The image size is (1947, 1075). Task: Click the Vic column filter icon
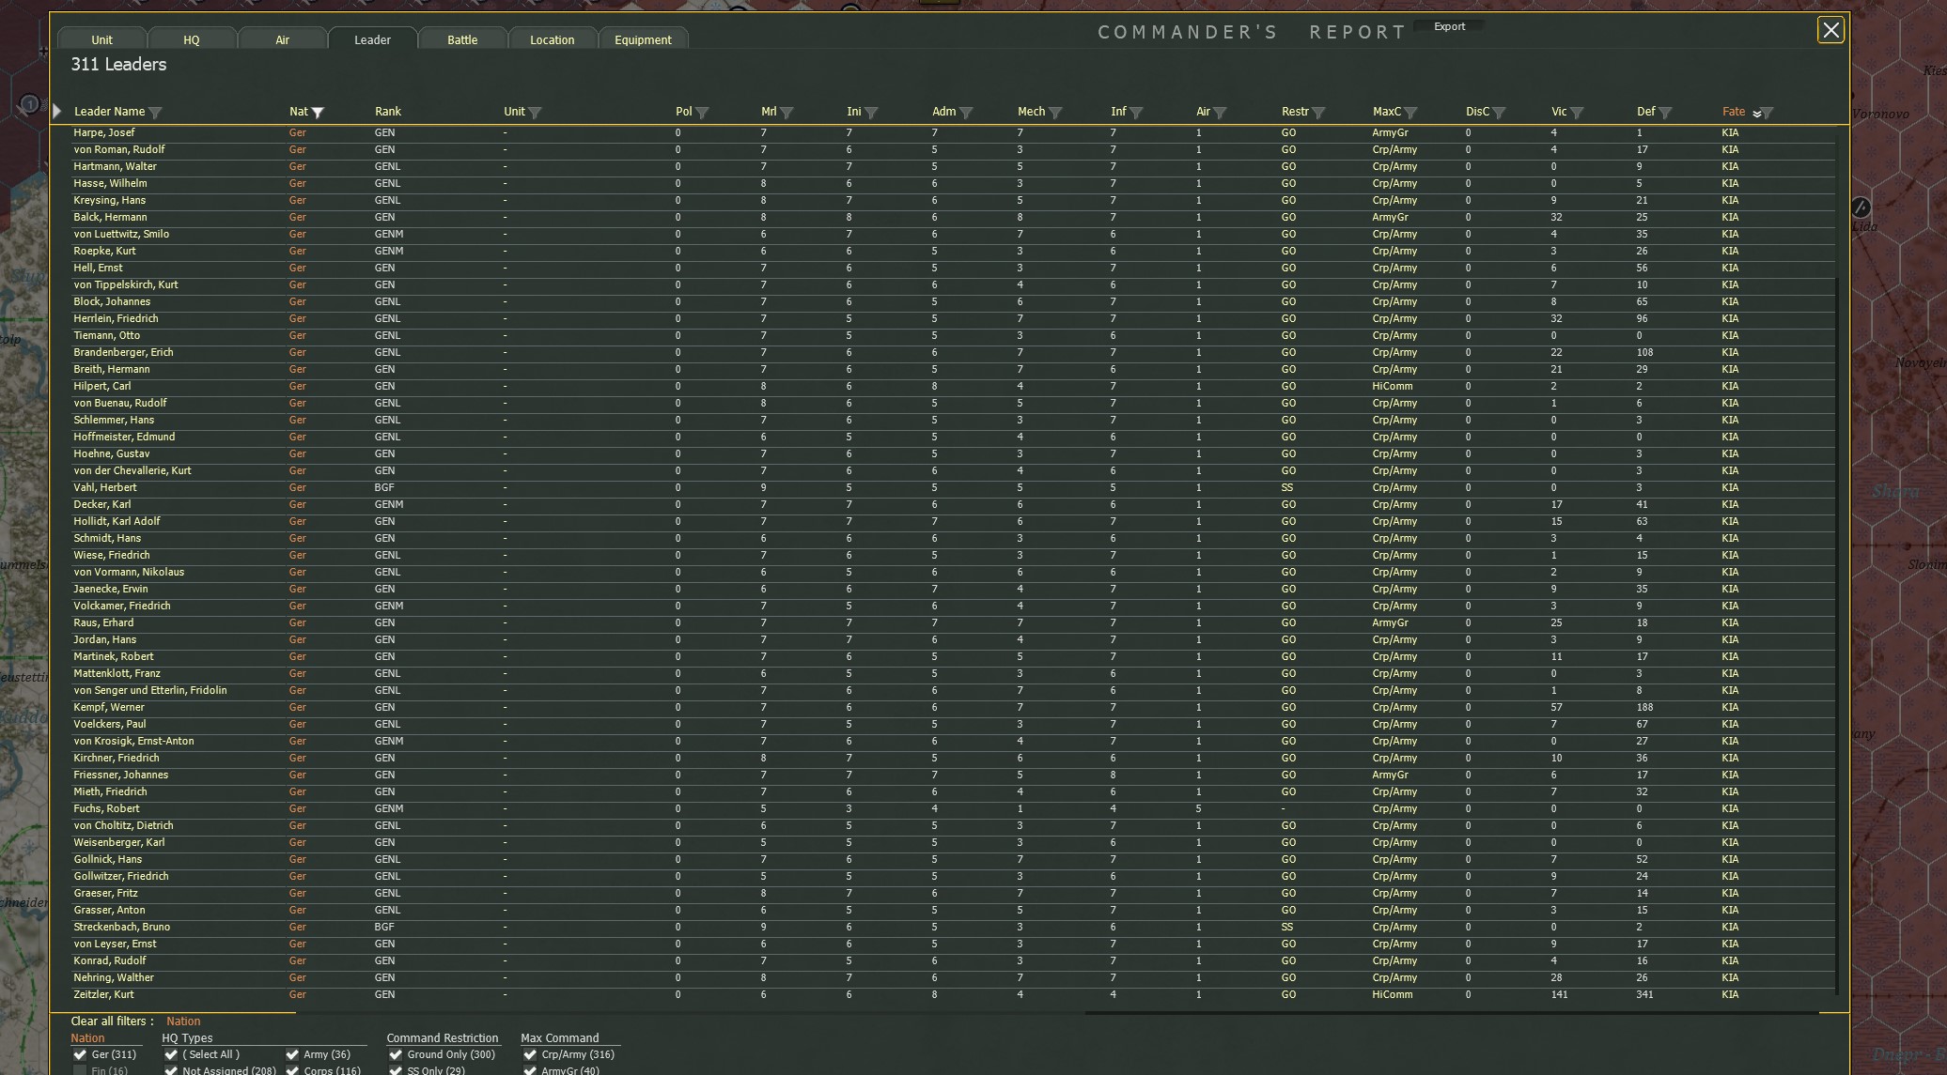(1577, 113)
